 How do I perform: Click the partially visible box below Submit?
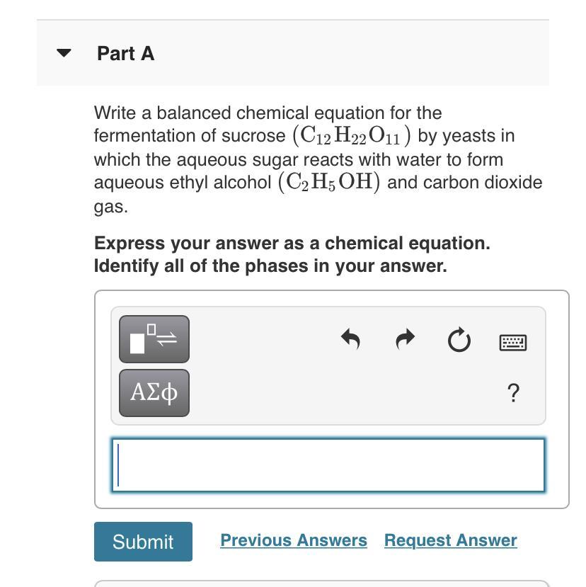click(x=322, y=583)
